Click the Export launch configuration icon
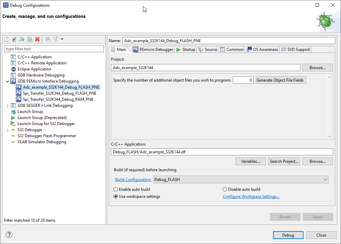The image size is (341, 244). (22, 39)
